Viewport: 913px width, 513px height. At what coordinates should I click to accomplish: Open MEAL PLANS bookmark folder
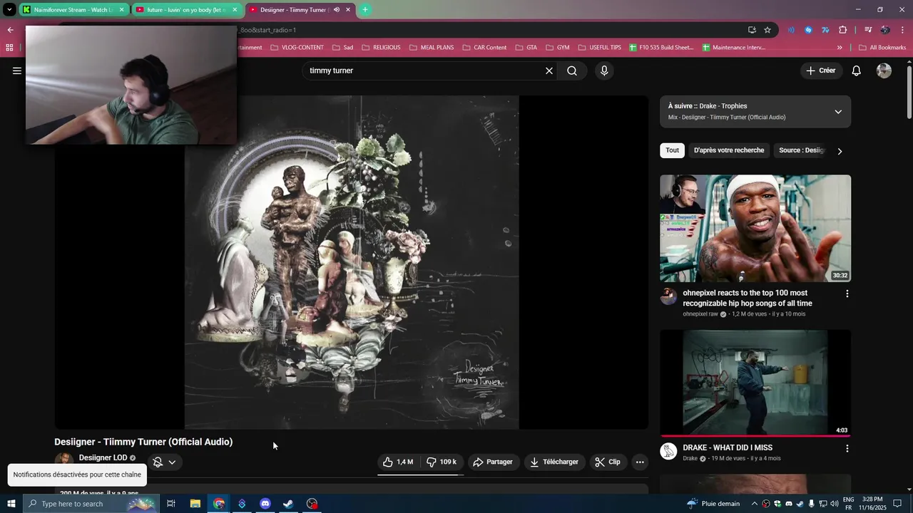(432, 48)
